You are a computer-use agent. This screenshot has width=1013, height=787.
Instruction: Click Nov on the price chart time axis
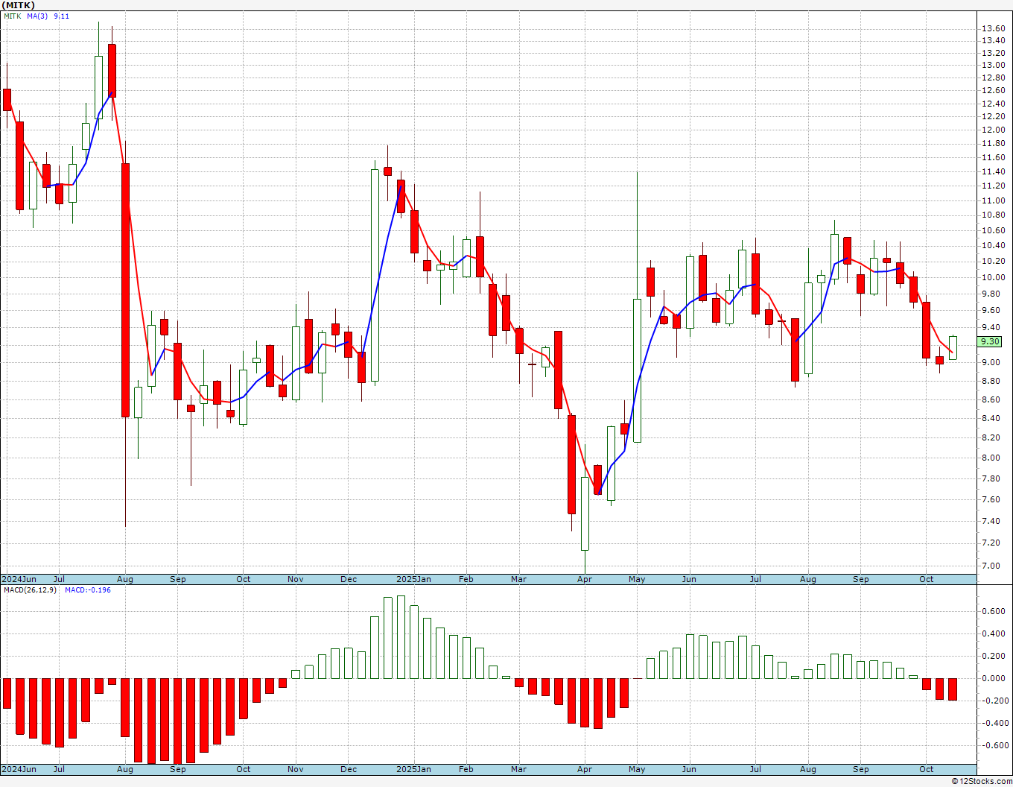tap(296, 579)
